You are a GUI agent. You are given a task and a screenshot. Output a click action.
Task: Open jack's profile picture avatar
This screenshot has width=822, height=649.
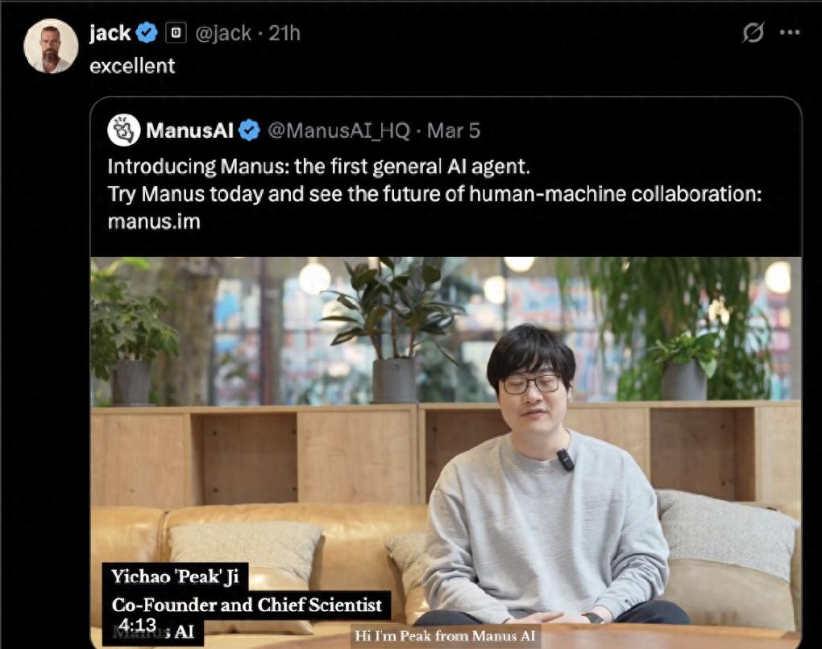pos(51,46)
